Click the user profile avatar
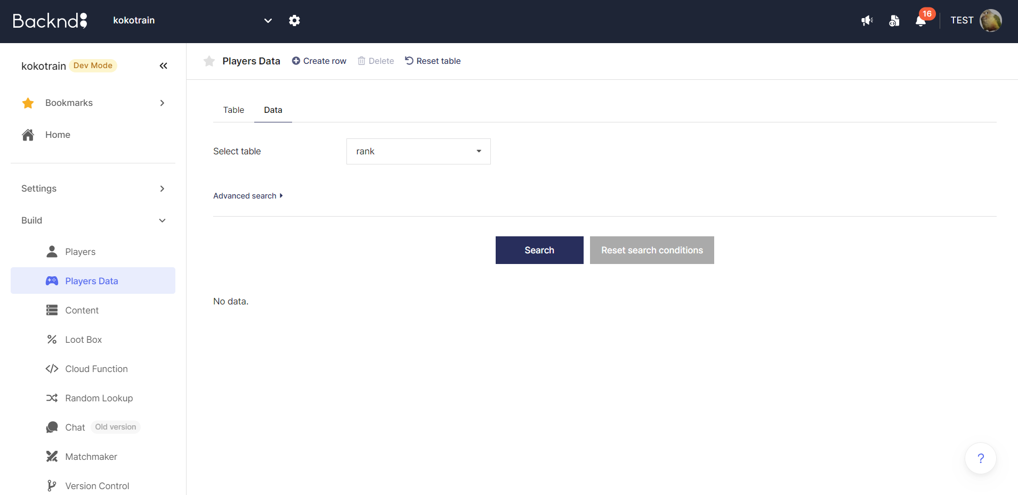 (x=990, y=21)
